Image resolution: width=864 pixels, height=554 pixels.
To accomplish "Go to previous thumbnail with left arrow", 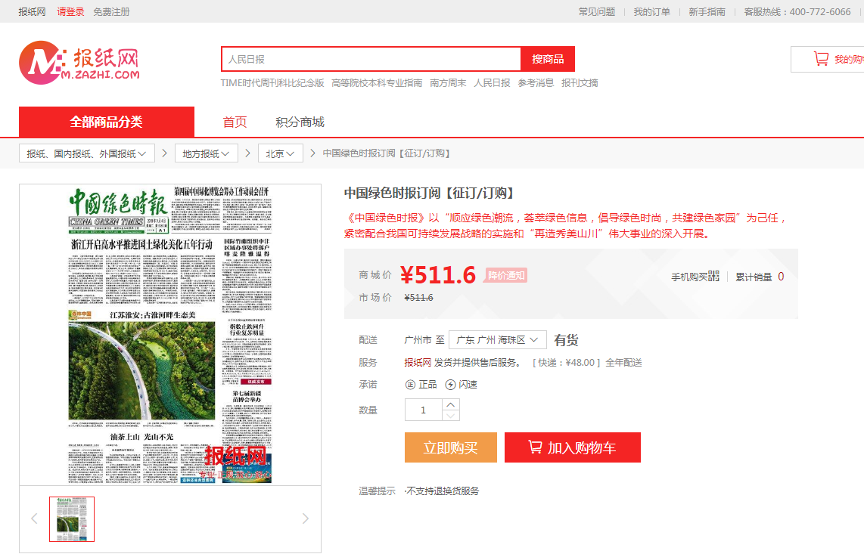I will pos(34,518).
